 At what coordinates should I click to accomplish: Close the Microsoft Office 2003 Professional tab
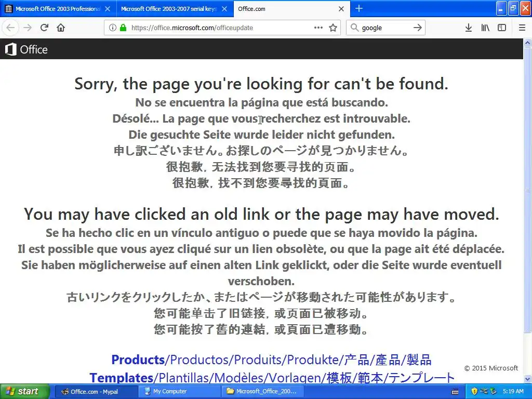pyautogui.click(x=108, y=9)
